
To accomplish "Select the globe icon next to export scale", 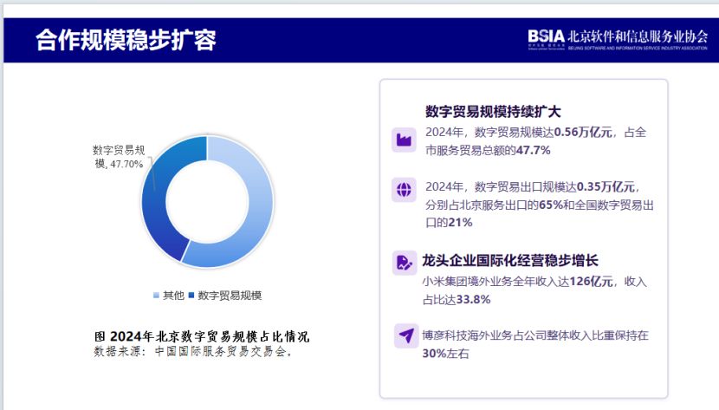I will [x=404, y=190].
